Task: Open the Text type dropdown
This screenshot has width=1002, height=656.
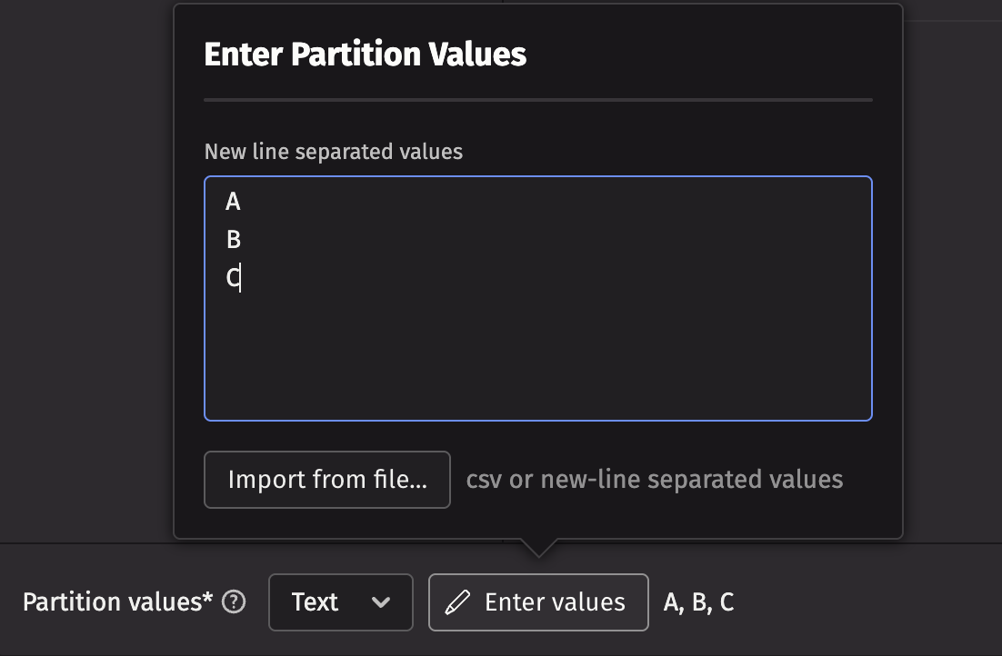Action: pyautogui.click(x=340, y=601)
